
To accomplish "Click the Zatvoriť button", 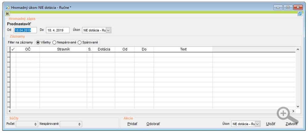I will (291, 124).
